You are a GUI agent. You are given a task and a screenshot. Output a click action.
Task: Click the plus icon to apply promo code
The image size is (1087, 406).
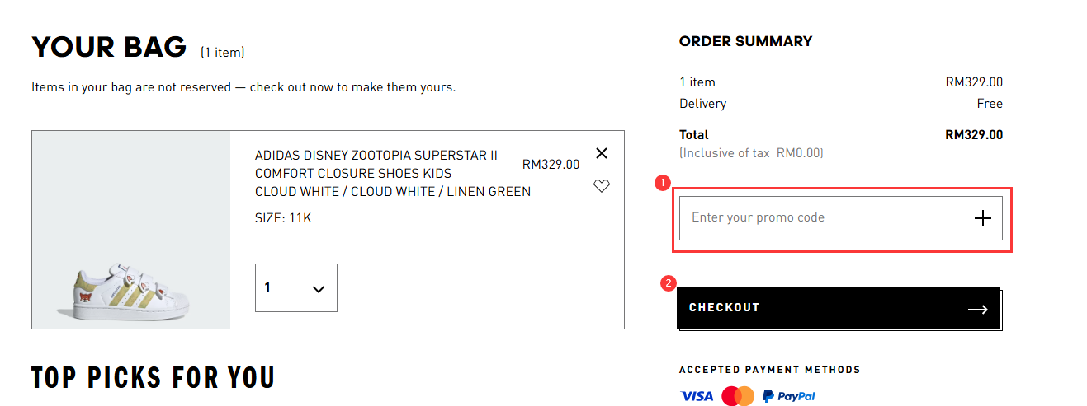tap(982, 218)
